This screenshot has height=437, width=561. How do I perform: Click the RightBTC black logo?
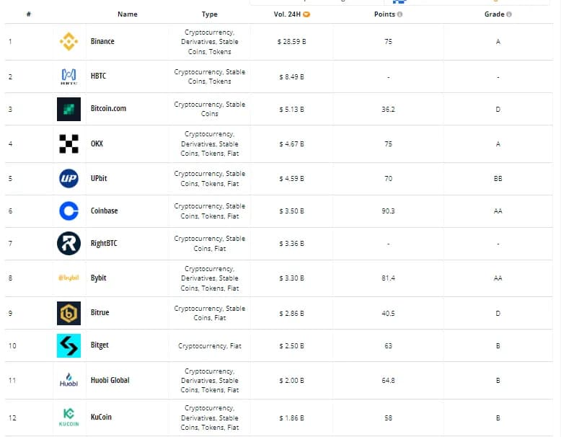(x=69, y=244)
